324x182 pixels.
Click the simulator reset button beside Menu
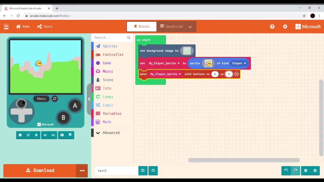55,99
